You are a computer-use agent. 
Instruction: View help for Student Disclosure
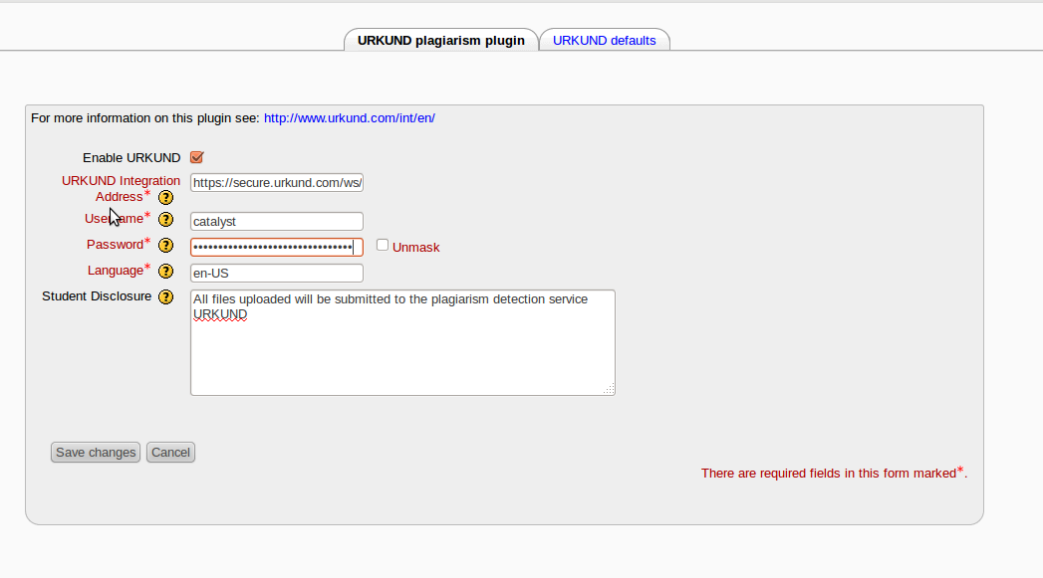[166, 297]
